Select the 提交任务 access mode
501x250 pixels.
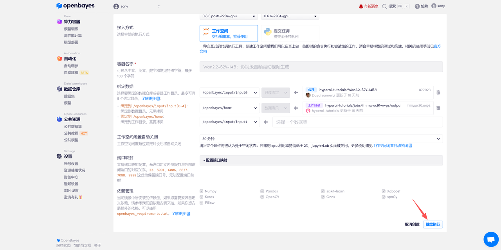[290, 34]
